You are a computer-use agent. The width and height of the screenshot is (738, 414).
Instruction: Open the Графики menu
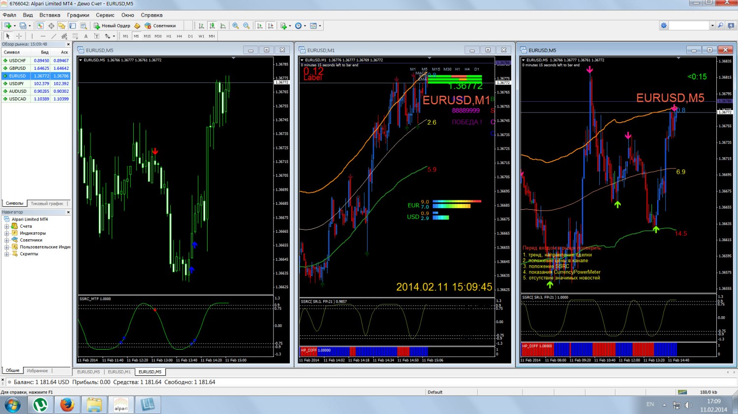coord(78,15)
